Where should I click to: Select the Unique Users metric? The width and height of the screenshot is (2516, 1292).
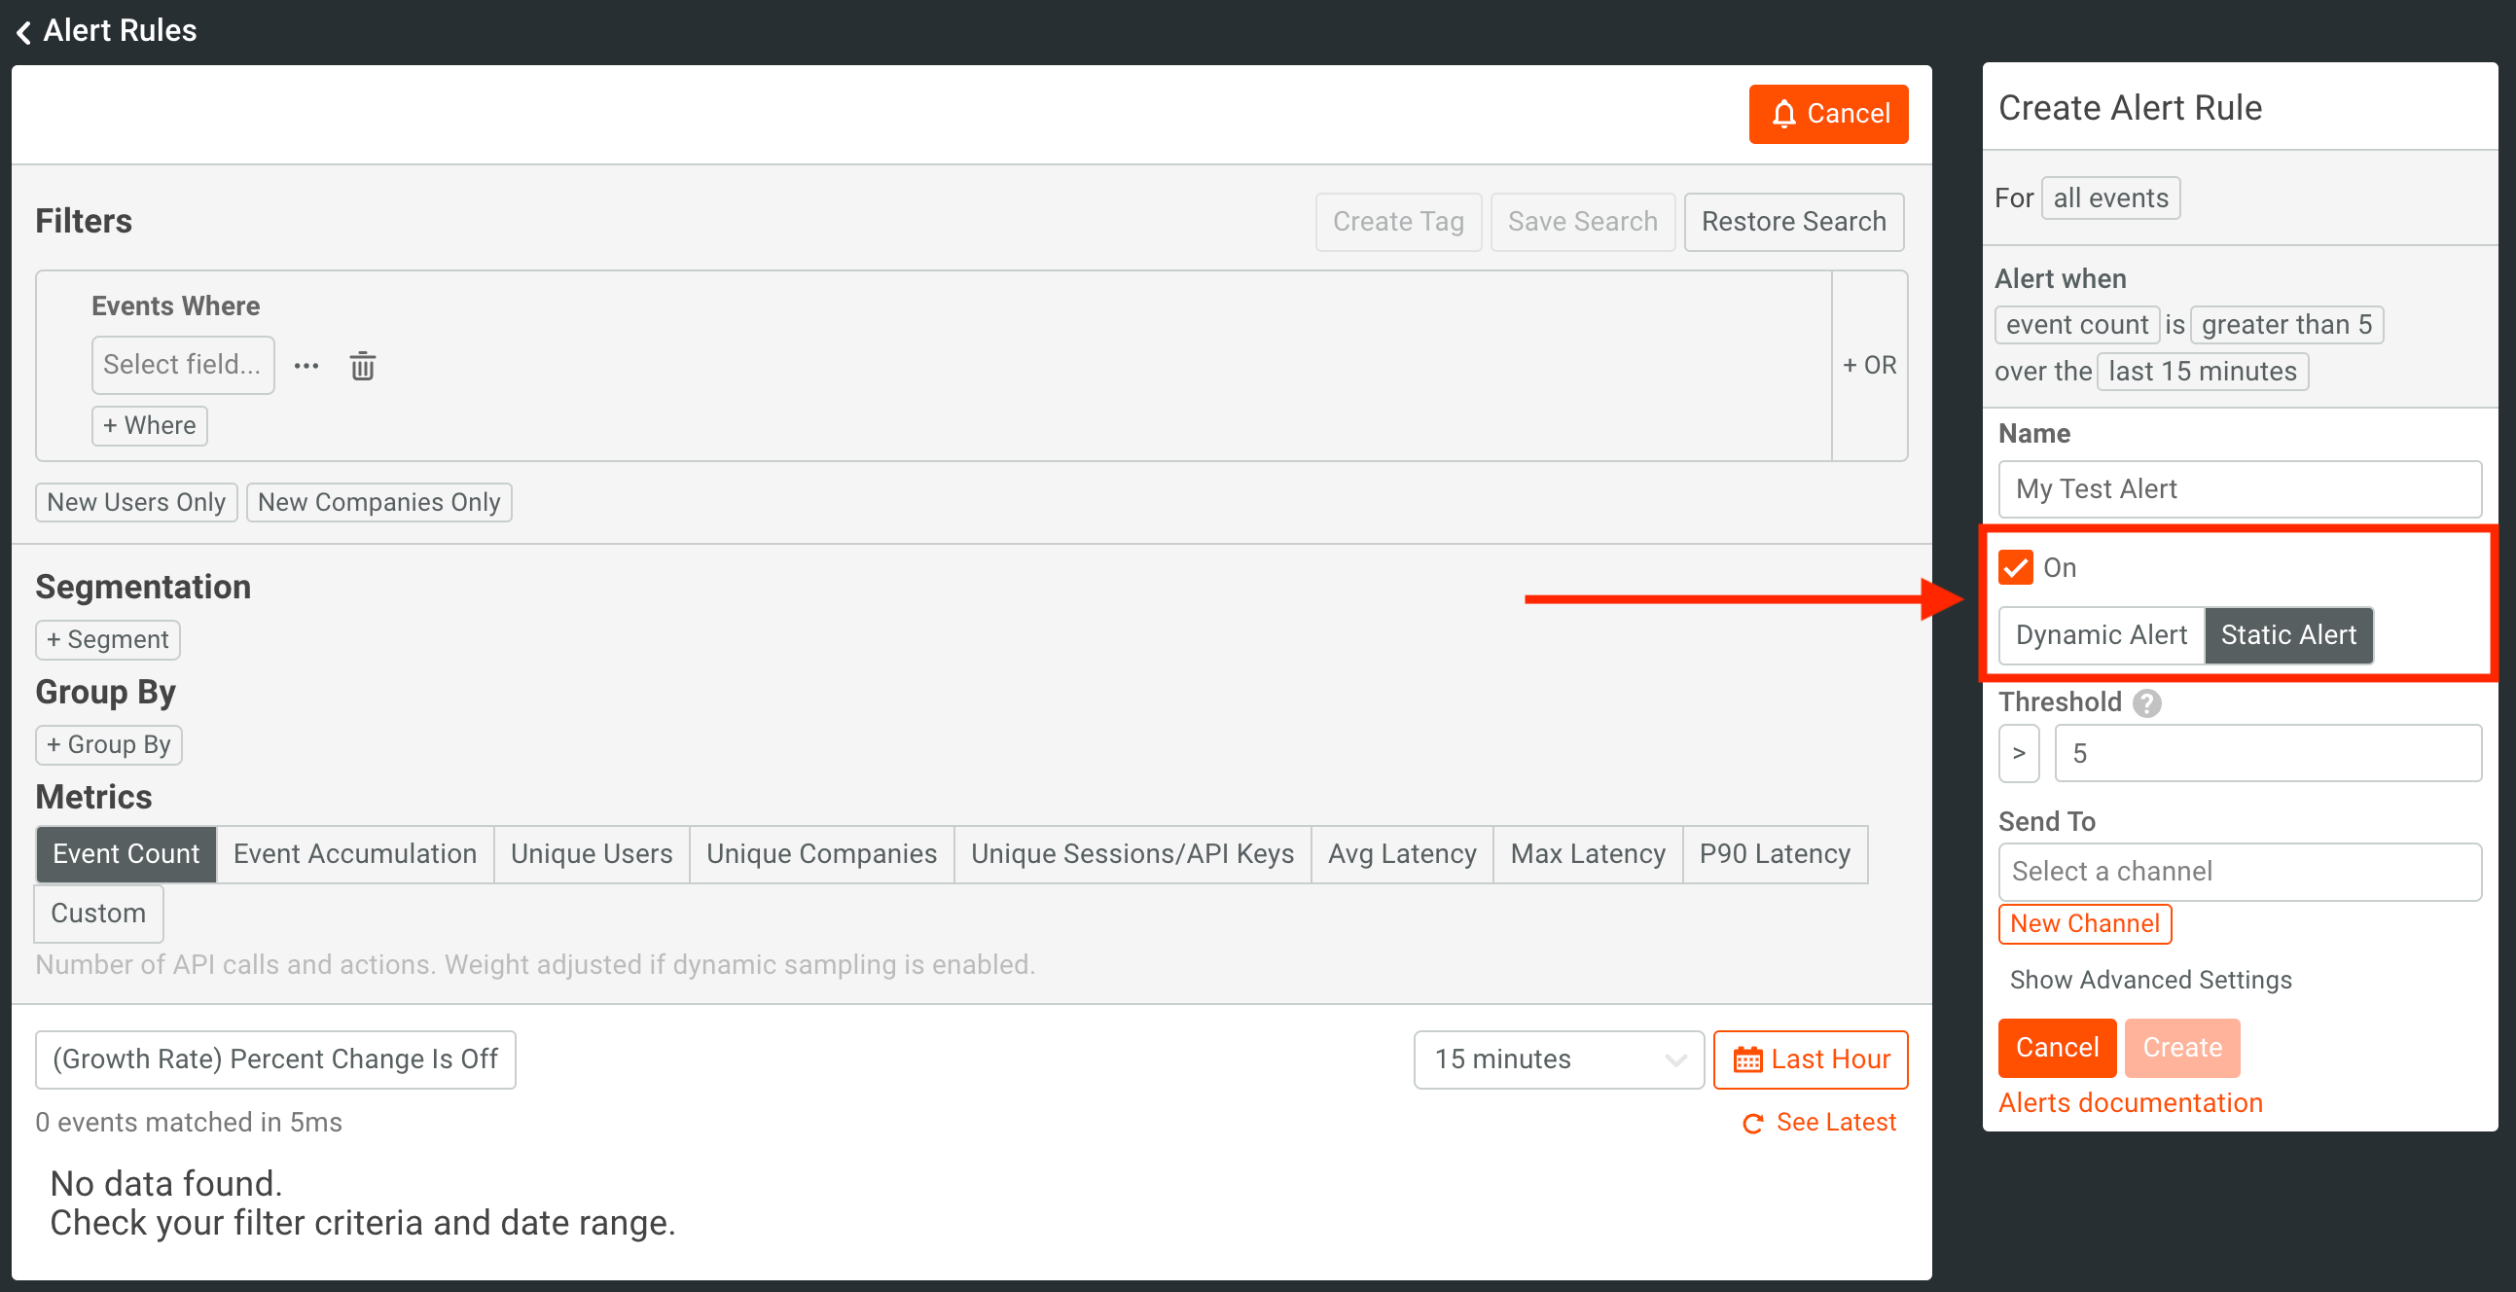pos(592,852)
